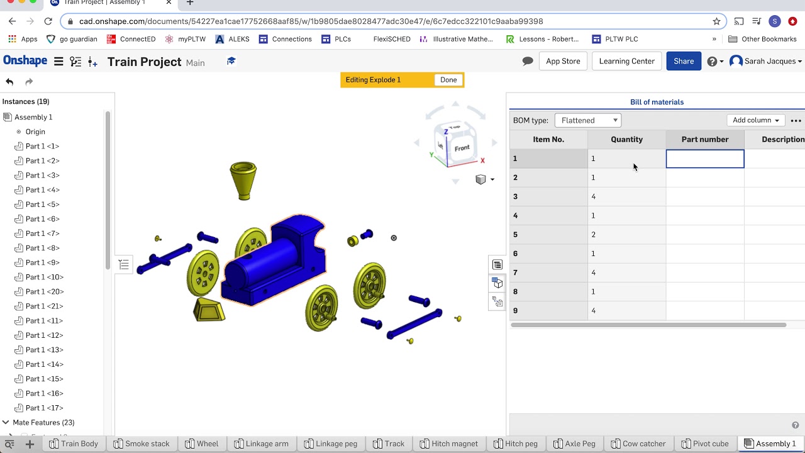Open BOM more options ellipsis
The width and height of the screenshot is (805, 453).
pyautogui.click(x=796, y=120)
